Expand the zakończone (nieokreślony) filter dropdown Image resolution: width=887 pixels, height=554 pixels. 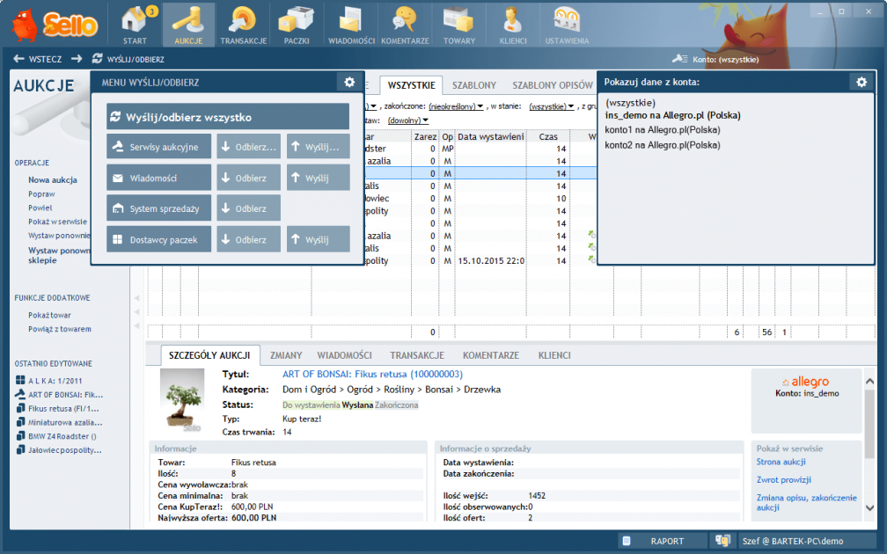tap(455, 106)
